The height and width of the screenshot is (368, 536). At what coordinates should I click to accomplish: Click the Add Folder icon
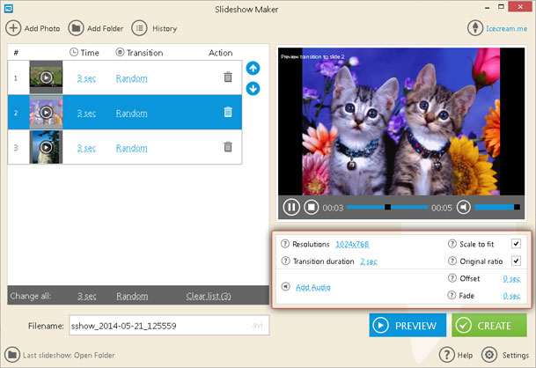(x=76, y=28)
